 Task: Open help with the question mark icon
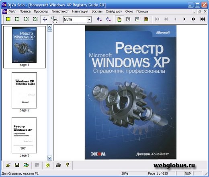click(68, 165)
